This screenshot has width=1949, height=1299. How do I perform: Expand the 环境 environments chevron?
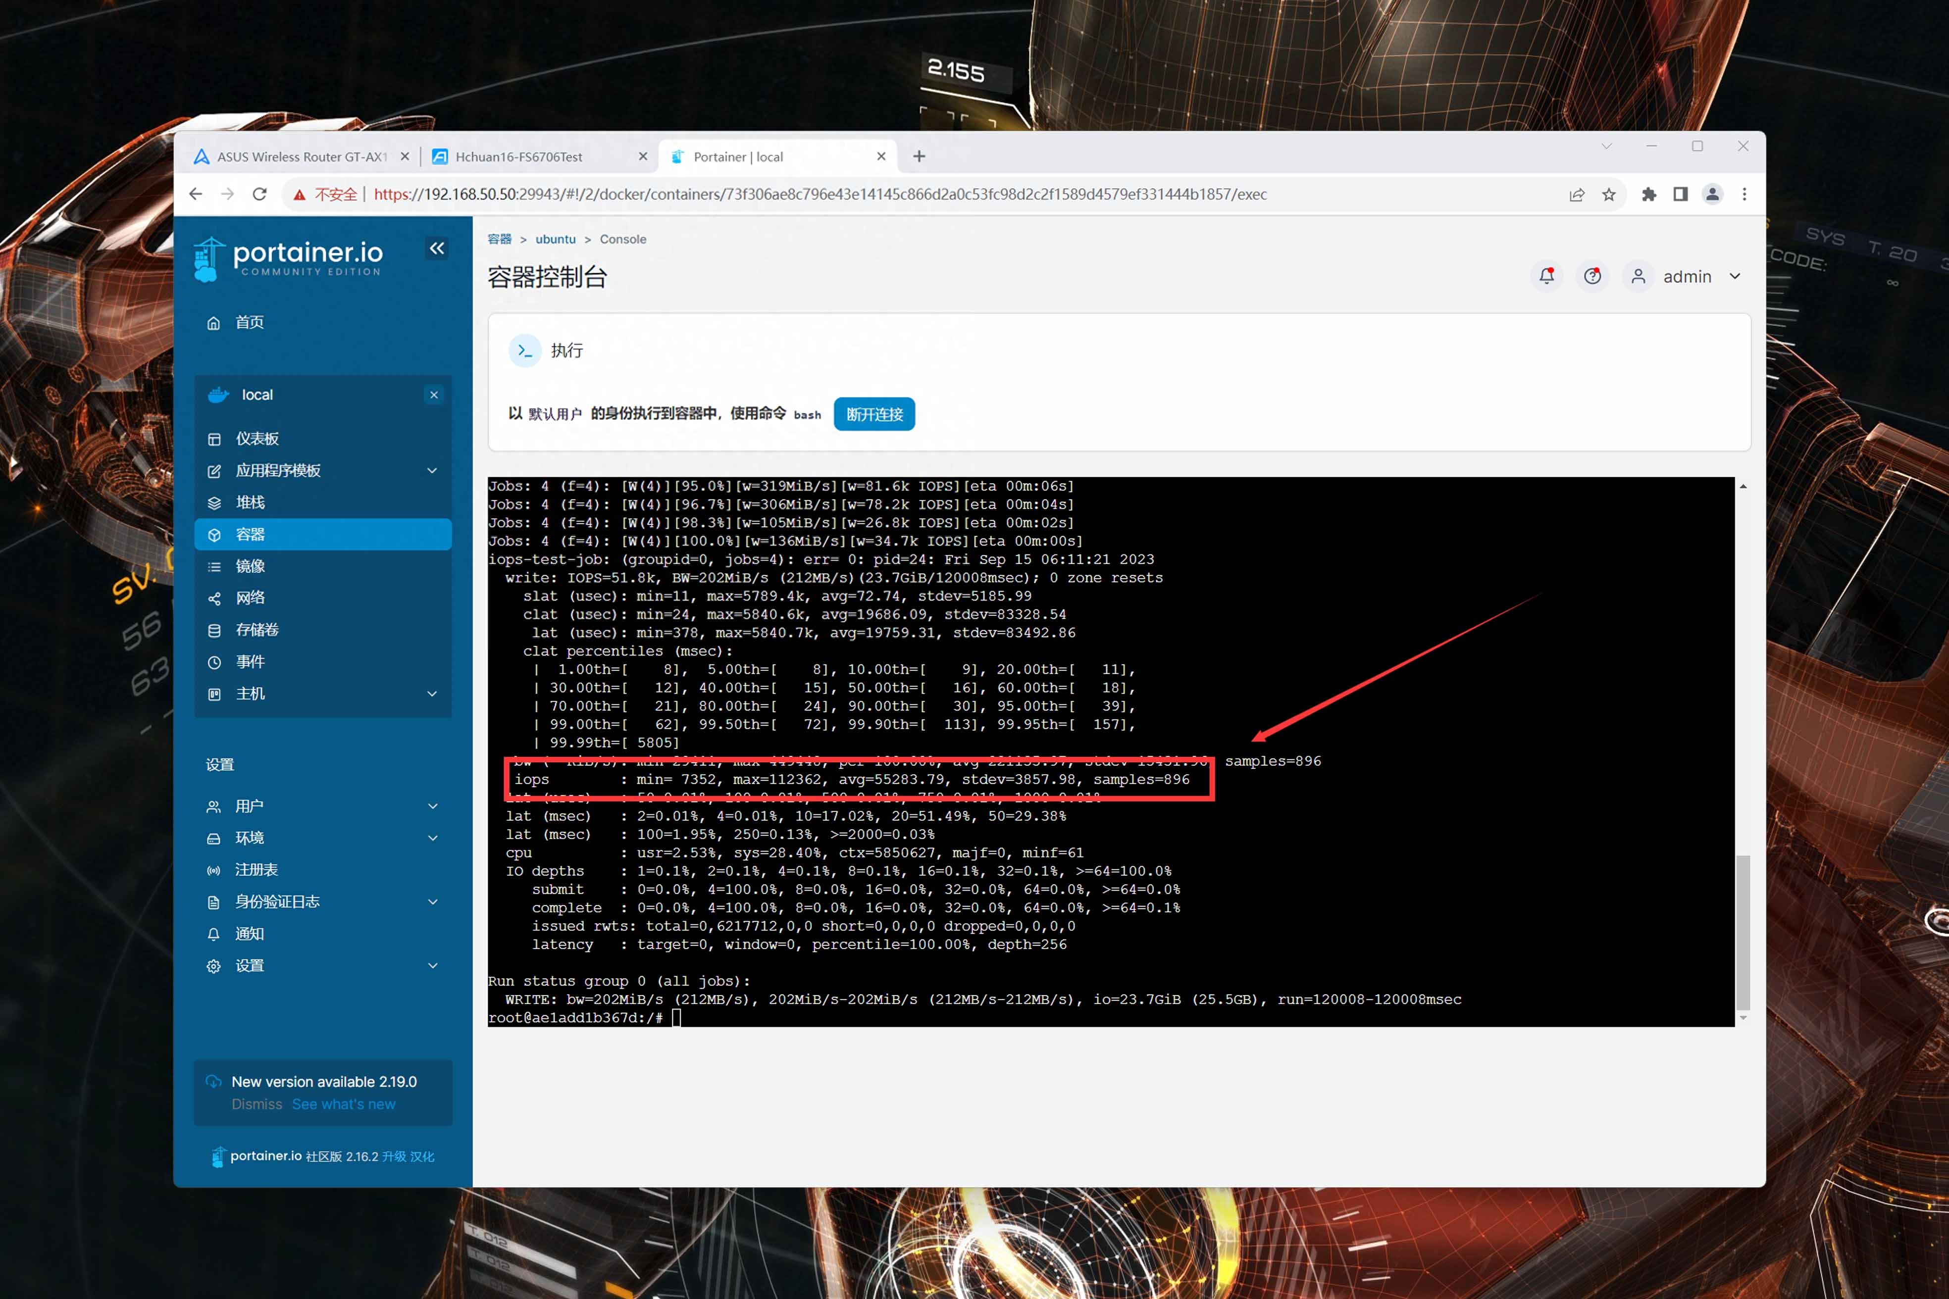click(x=432, y=839)
